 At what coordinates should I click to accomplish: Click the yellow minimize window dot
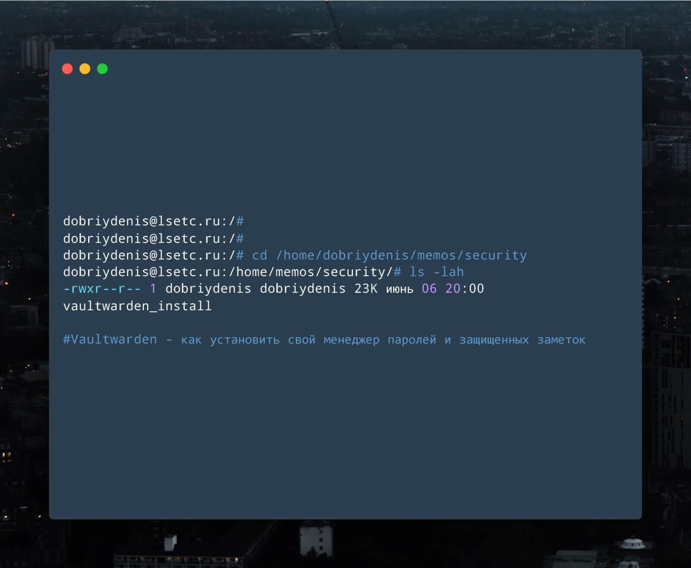(x=85, y=69)
